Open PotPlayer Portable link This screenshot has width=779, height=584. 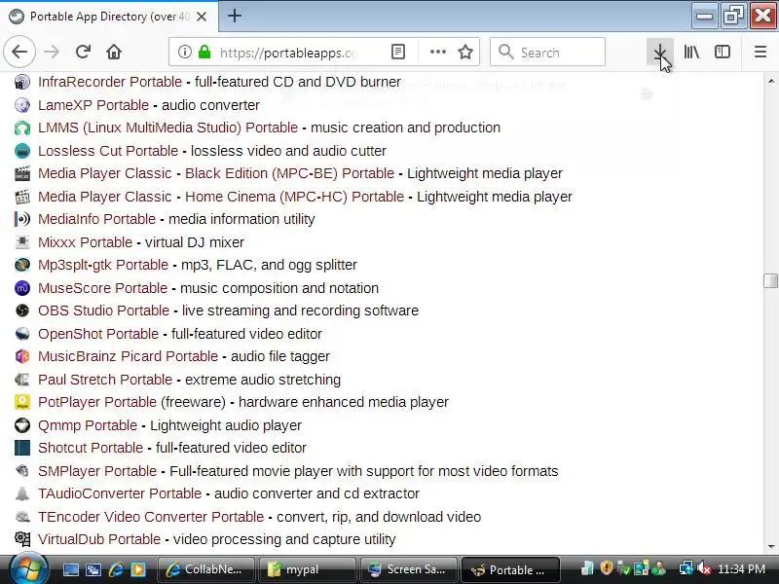[97, 402]
